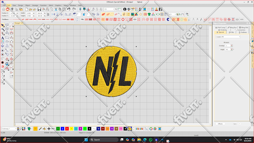Open the Stitch menu
Screen dimensions: 254x143
pos(51,5)
